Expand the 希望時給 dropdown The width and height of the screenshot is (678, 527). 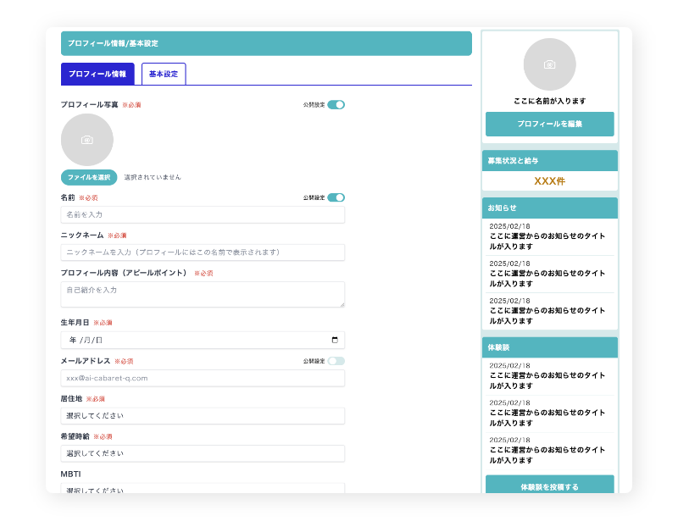203,453
